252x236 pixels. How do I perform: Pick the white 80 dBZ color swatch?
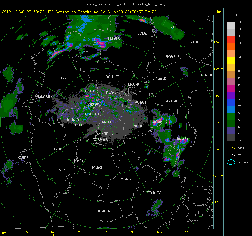coord(231,26)
